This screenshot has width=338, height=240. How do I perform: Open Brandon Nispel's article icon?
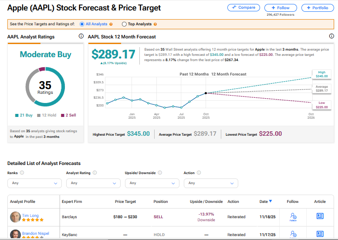pos(320,234)
